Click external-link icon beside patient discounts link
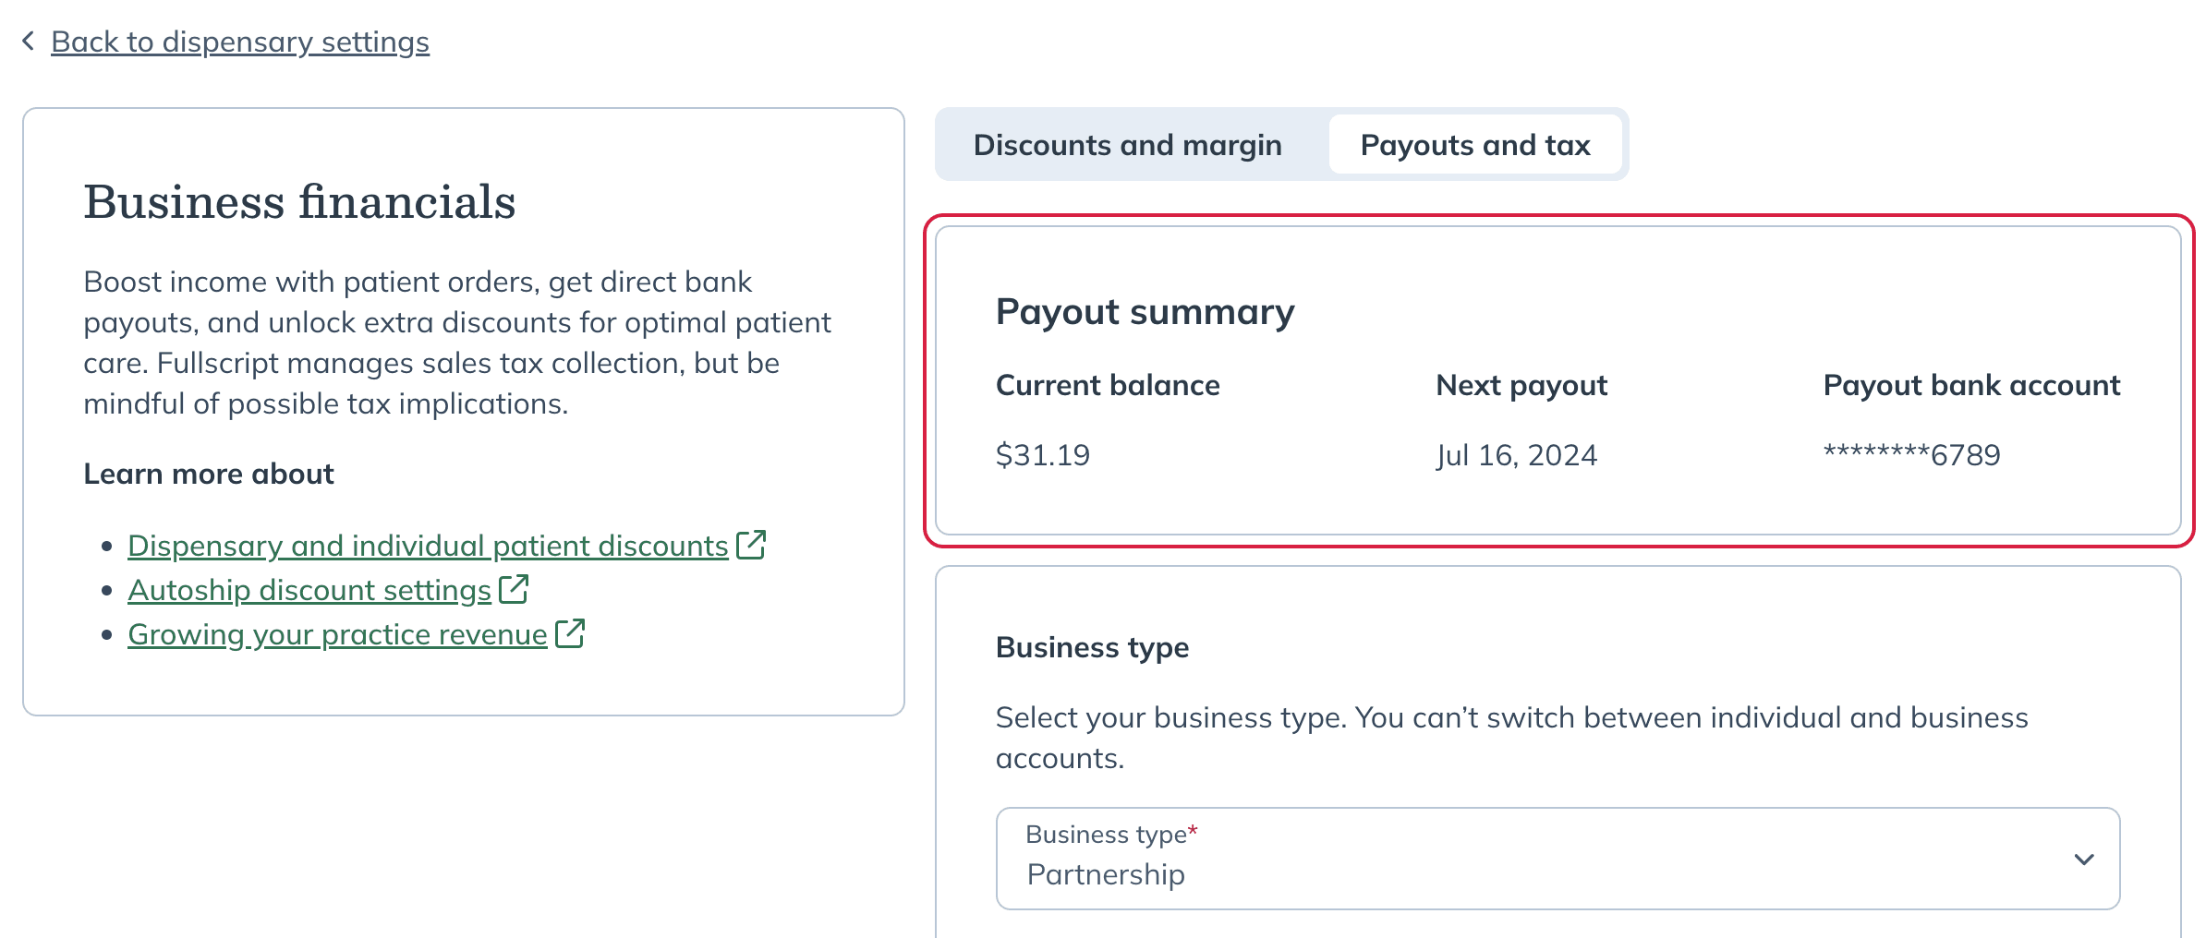Viewport: 2206px width, 938px height. tap(751, 545)
